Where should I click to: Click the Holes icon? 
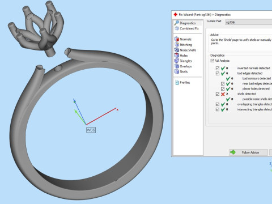(x=177, y=56)
